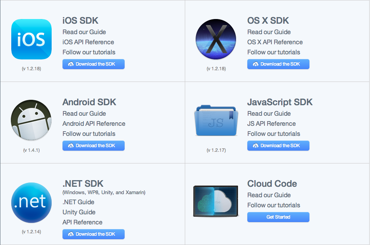Open Read our Guide under Cloud Code
The width and height of the screenshot is (370, 245).
click(269, 195)
